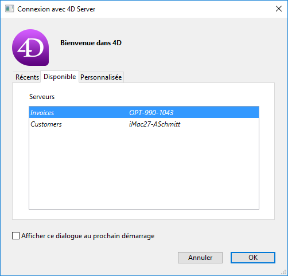Click the window icon in the title bar
Image resolution: width=288 pixels, height=276 pixels.
click(9, 9)
